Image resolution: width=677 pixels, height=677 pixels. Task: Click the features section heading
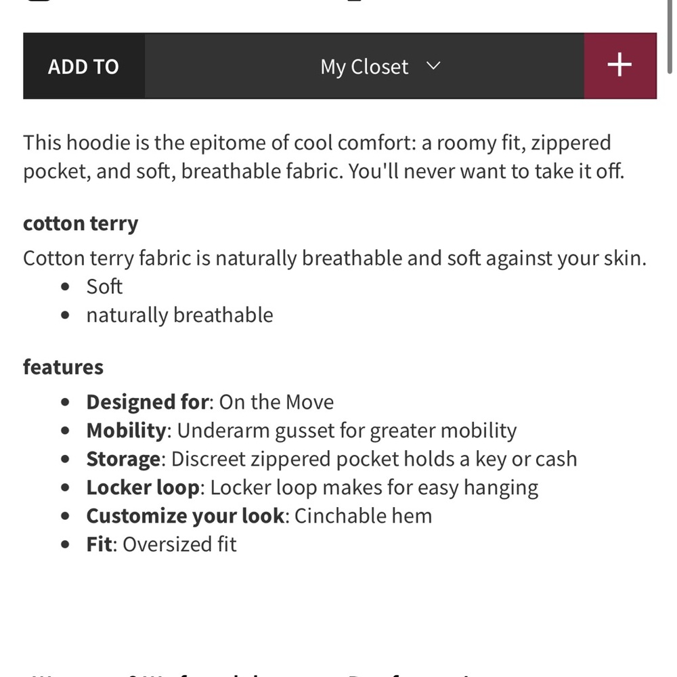[63, 367]
